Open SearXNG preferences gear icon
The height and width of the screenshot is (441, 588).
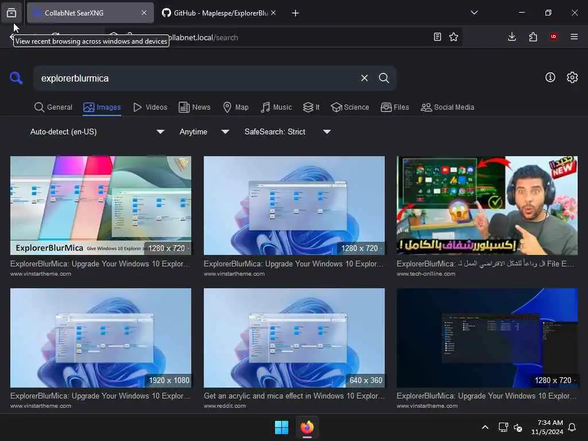572,78
